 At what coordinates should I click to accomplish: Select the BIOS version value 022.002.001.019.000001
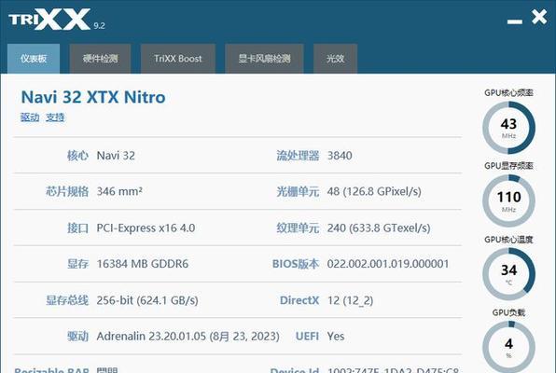[x=388, y=264]
